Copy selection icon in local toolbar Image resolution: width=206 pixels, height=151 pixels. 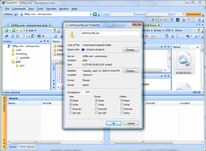177,36
